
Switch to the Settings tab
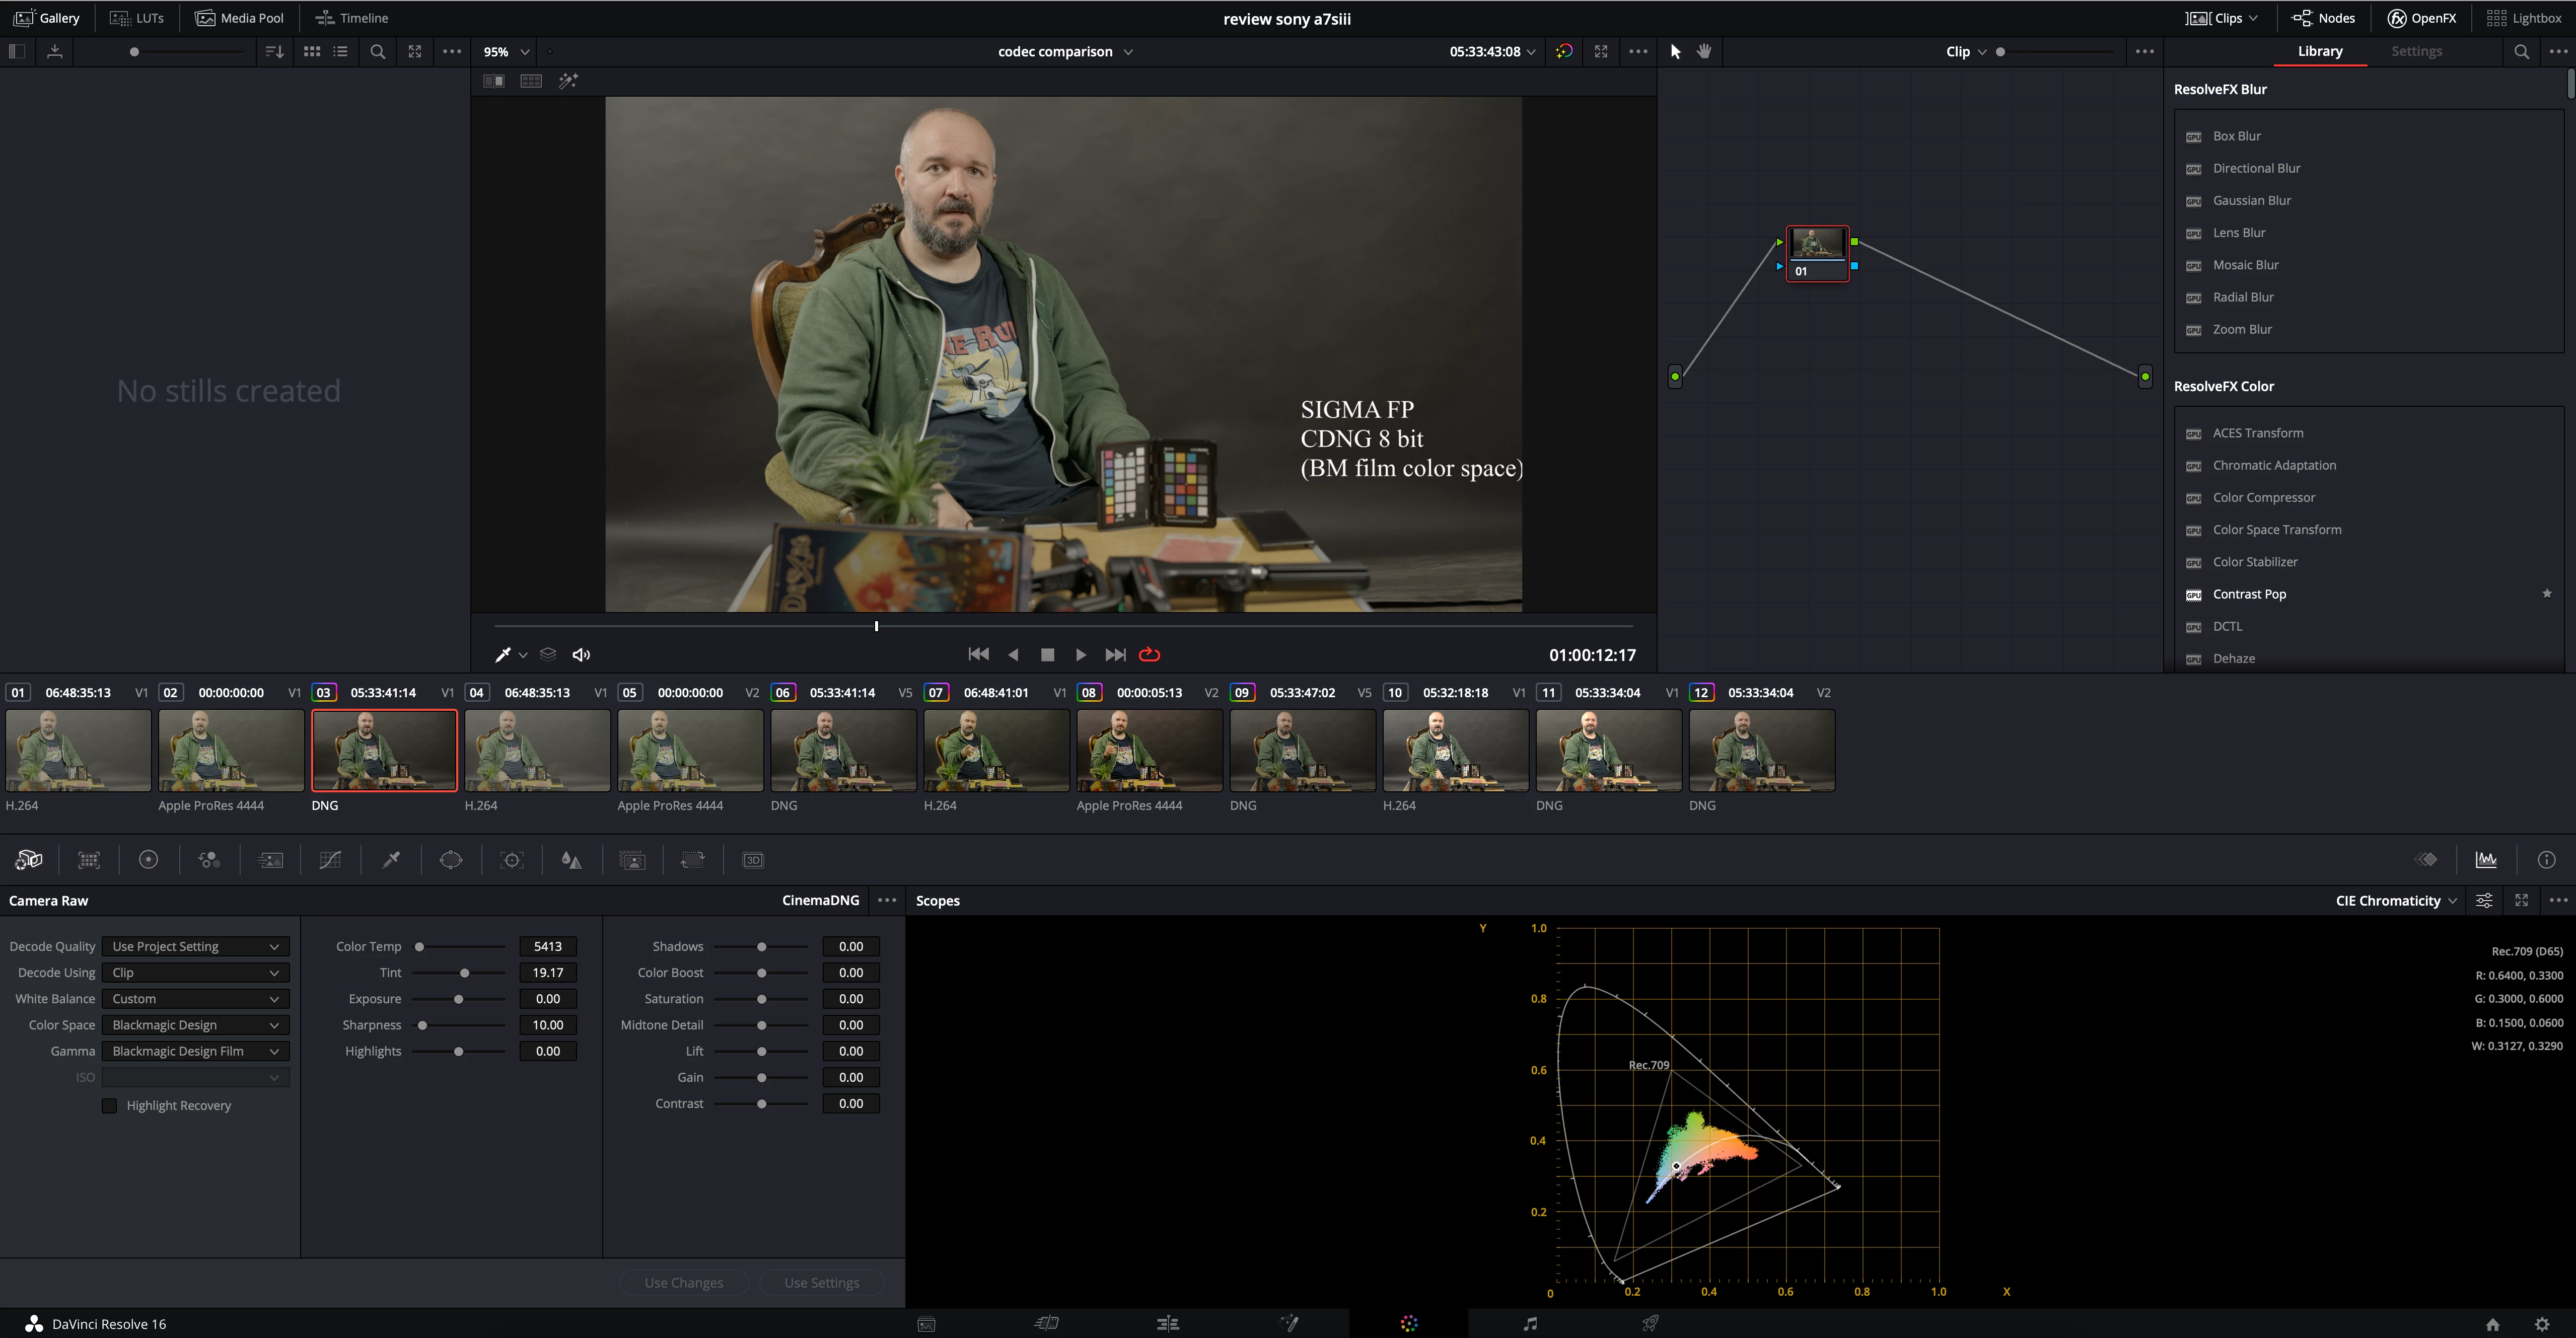click(2416, 51)
